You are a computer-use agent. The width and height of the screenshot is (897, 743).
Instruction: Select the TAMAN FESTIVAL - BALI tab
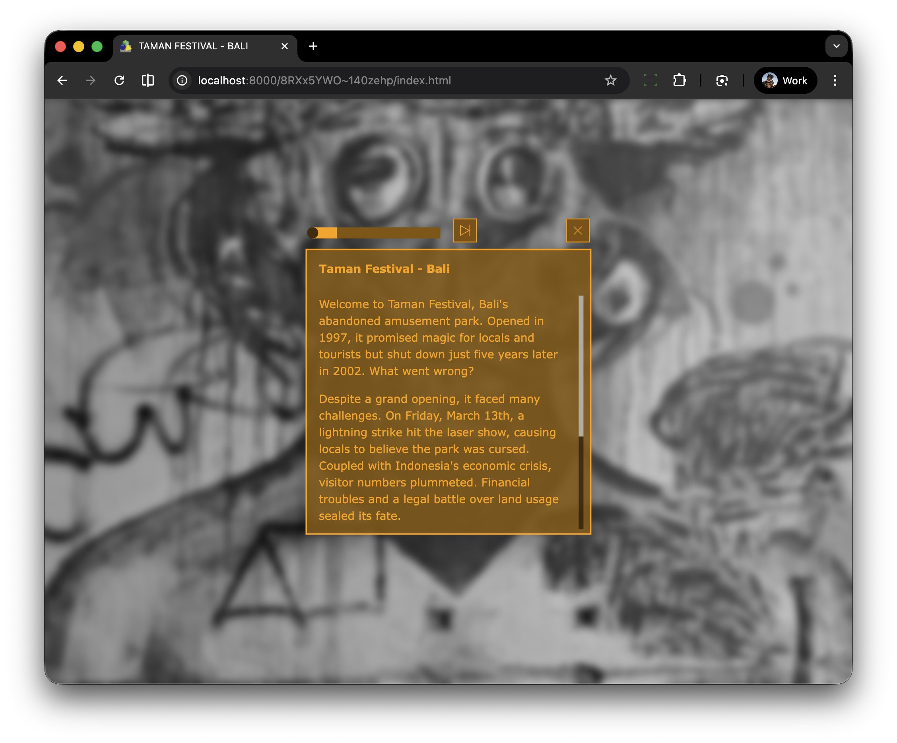coord(193,46)
